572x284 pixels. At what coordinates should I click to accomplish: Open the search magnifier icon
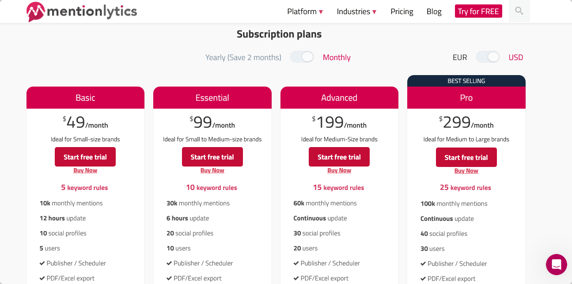(519, 11)
